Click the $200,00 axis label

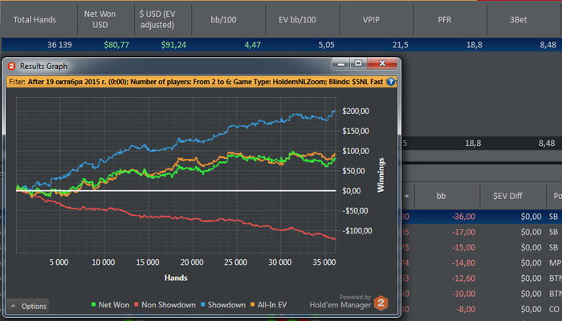click(355, 111)
